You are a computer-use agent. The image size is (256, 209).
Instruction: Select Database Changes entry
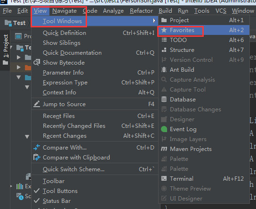point(204,109)
